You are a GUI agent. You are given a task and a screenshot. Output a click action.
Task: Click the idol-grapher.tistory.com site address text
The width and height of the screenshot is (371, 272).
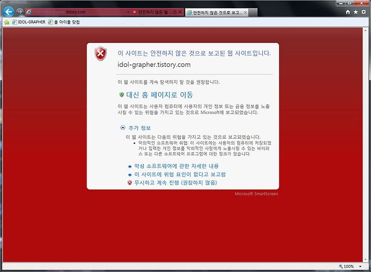[154, 64]
